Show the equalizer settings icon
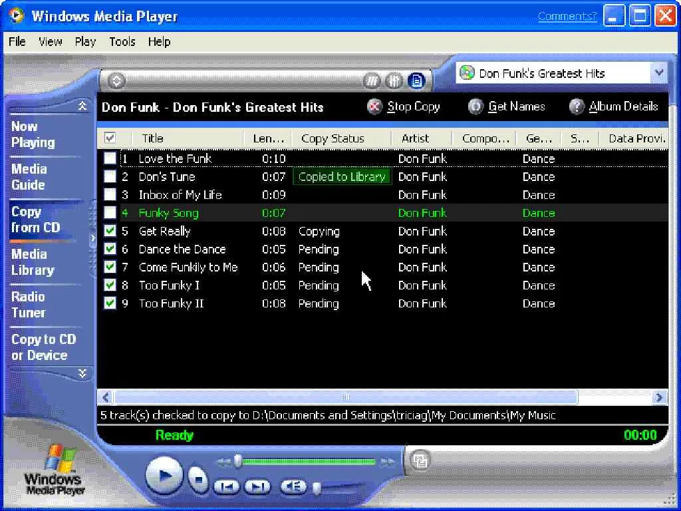This screenshot has width=681, height=511. coord(394,81)
